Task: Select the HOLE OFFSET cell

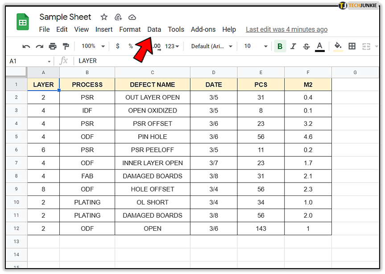Action: pos(153,189)
